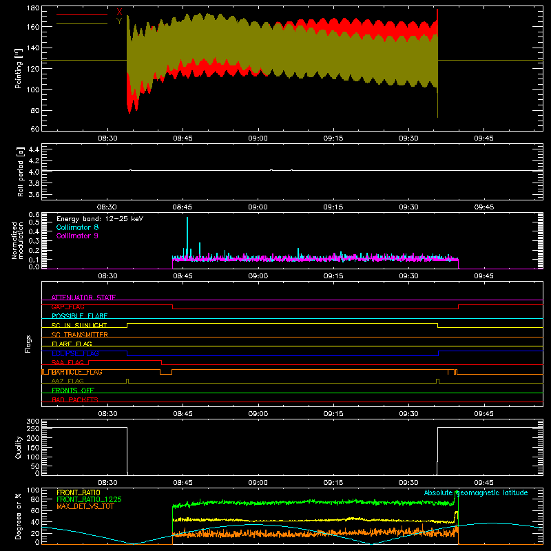Select the Collimator 8 legend entry
The image size is (551, 551).
click(x=77, y=227)
